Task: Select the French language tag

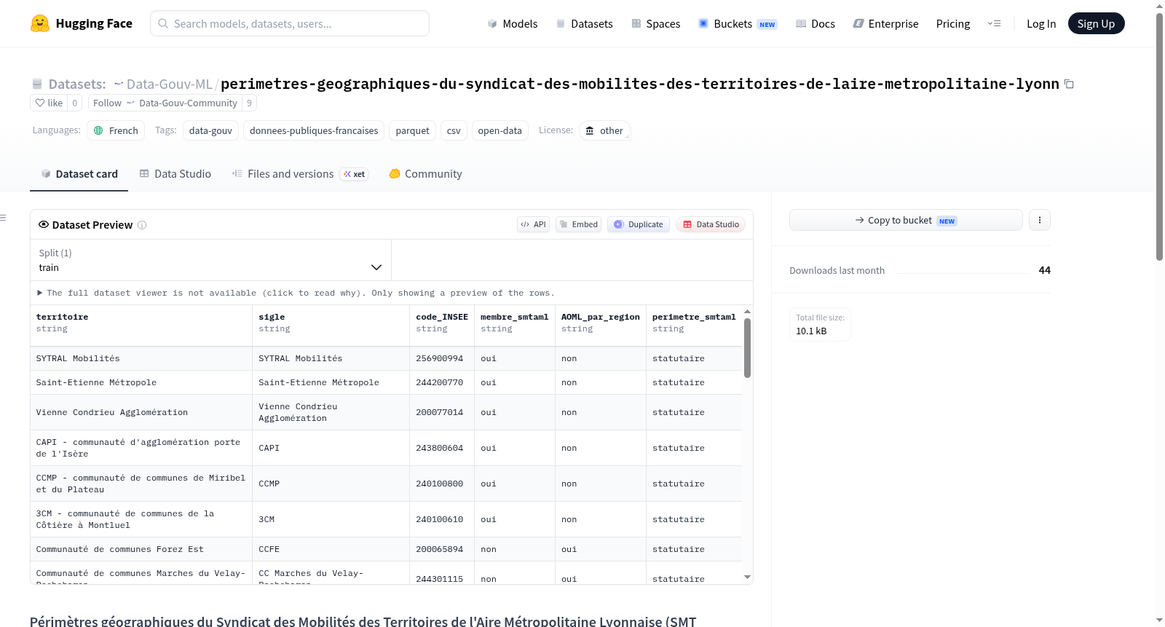Action: (x=116, y=130)
